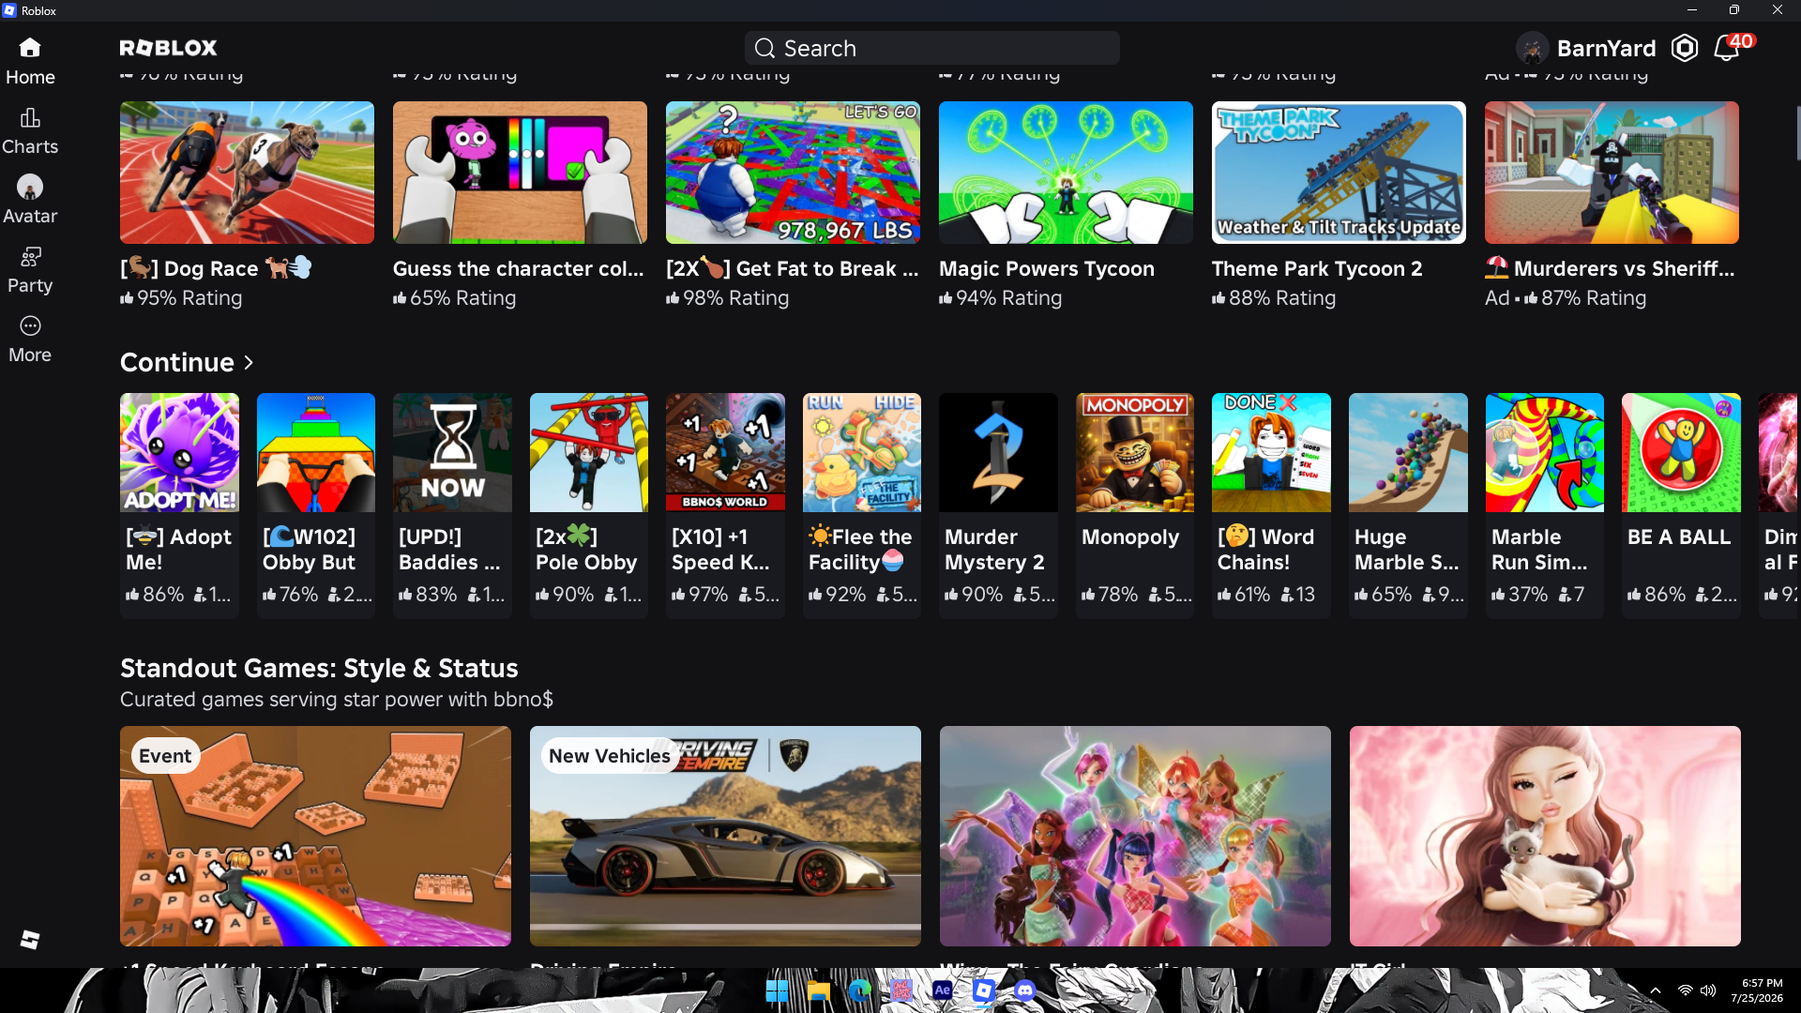Click the Magic Powers Tycoon title
This screenshot has height=1013, width=1801.
(x=1047, y=268)
